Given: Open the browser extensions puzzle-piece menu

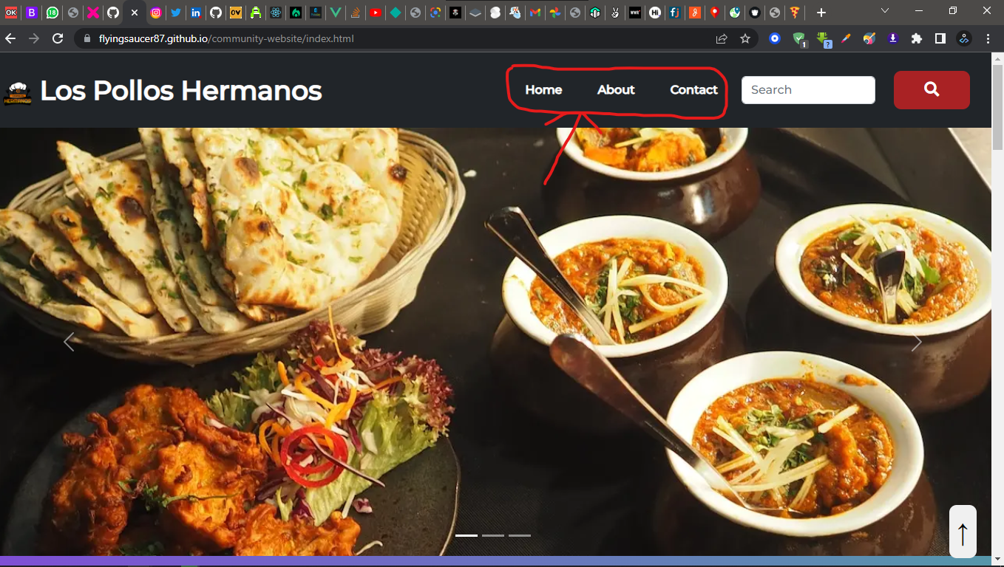Looking at the screenshot, I should (916, 38).
